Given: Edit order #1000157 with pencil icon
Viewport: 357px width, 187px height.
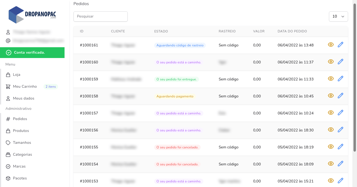Looking at the screenshot, I should click(x=341, y=113).
